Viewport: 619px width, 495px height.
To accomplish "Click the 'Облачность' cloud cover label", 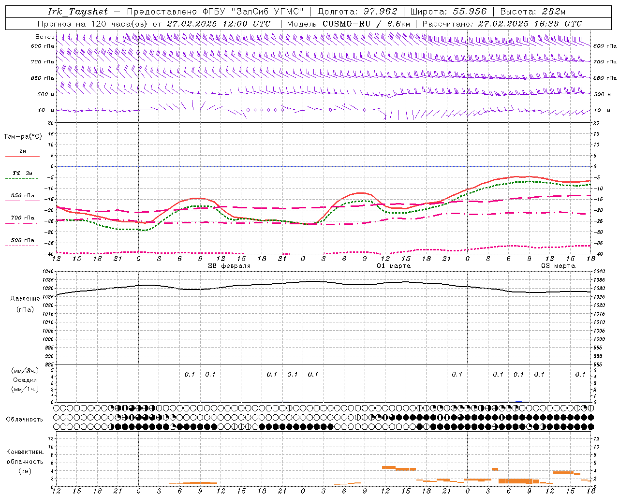I will tap(25, 420).
